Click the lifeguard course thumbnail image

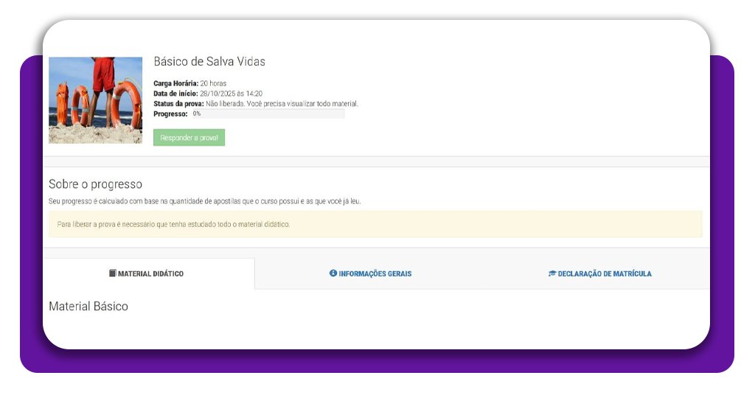95,100
